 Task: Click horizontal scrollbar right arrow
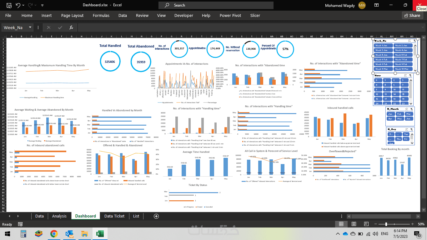[x=418, y=216]
